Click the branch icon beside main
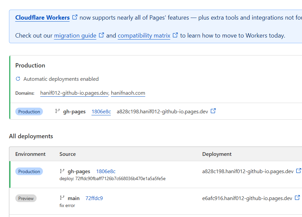The width and height of the screenshot is (302, 217). click(x=62, y=198)
